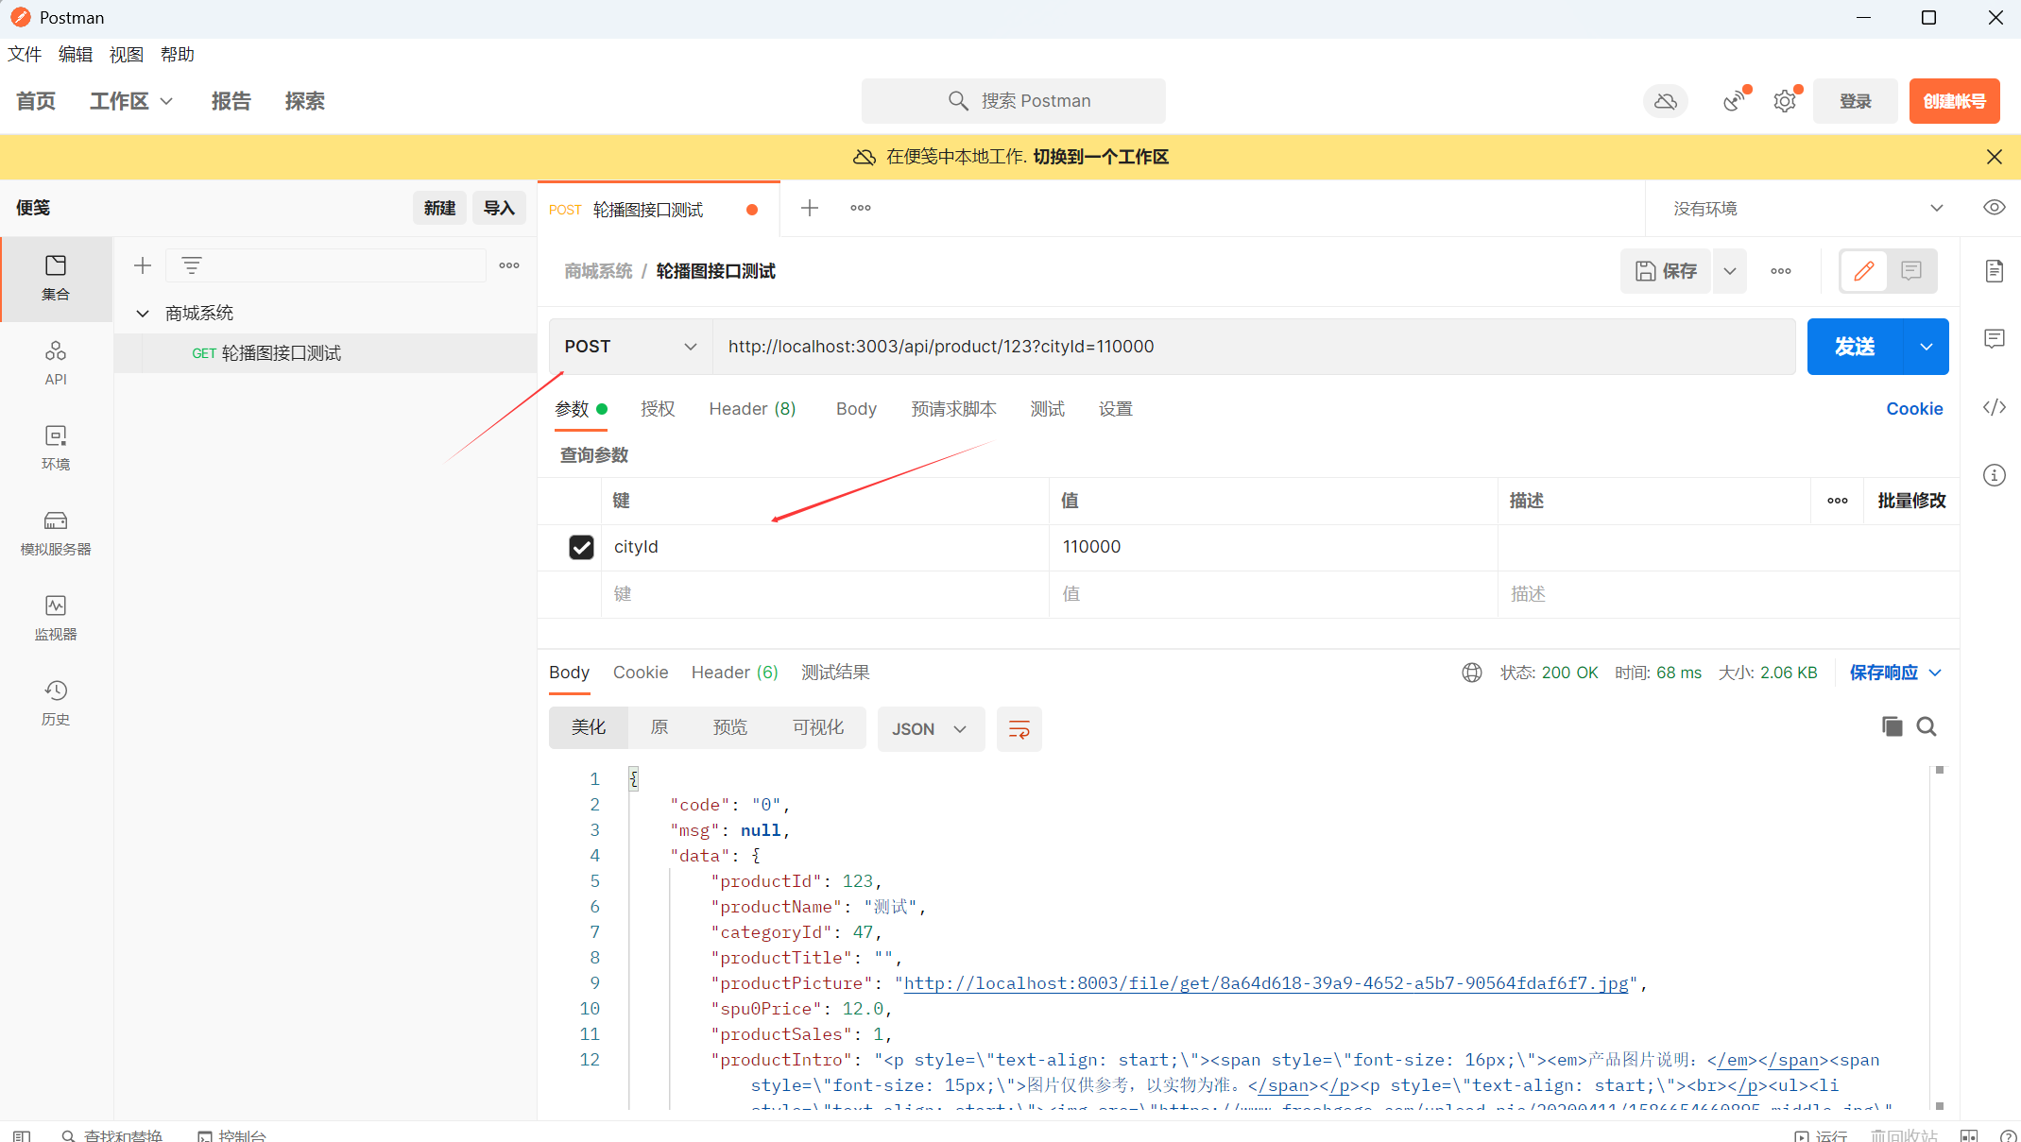Click the response vertical scrollbar
The image size is (2021, 1142).
click(x=1939, y=935)
